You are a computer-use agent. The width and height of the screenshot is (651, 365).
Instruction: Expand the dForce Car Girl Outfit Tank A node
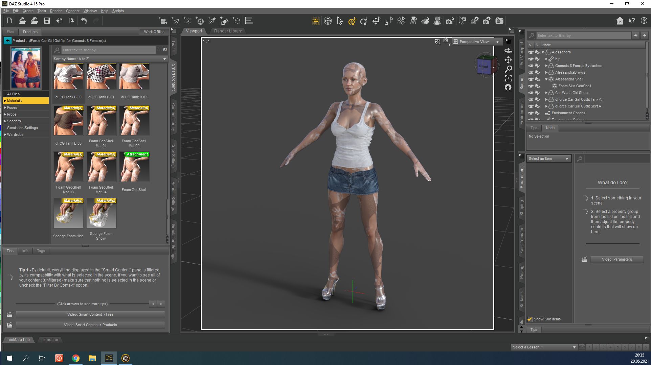546,99
